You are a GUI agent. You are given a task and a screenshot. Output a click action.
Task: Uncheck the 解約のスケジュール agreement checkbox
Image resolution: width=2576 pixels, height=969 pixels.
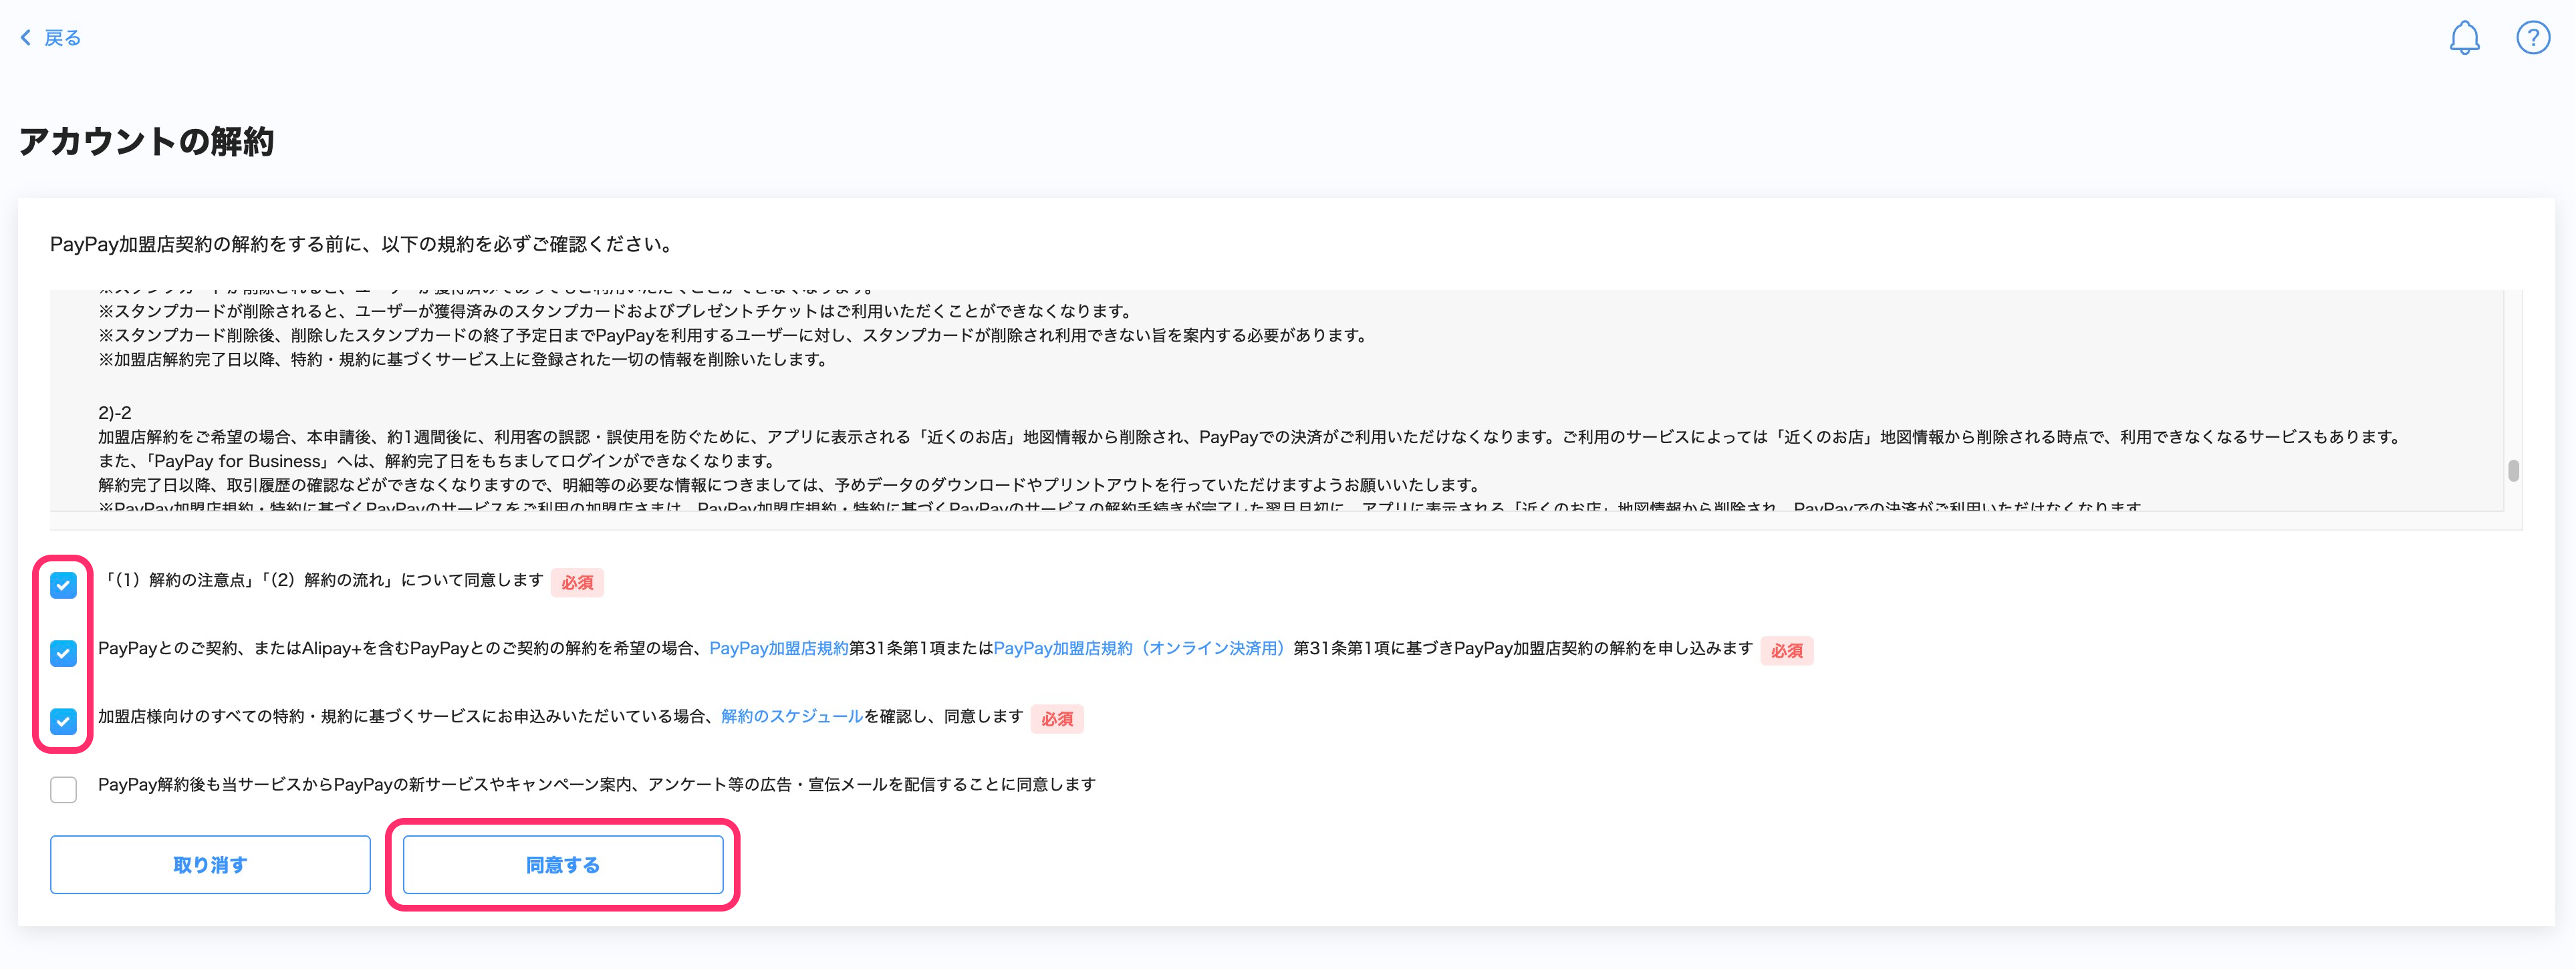pos(63,721)
